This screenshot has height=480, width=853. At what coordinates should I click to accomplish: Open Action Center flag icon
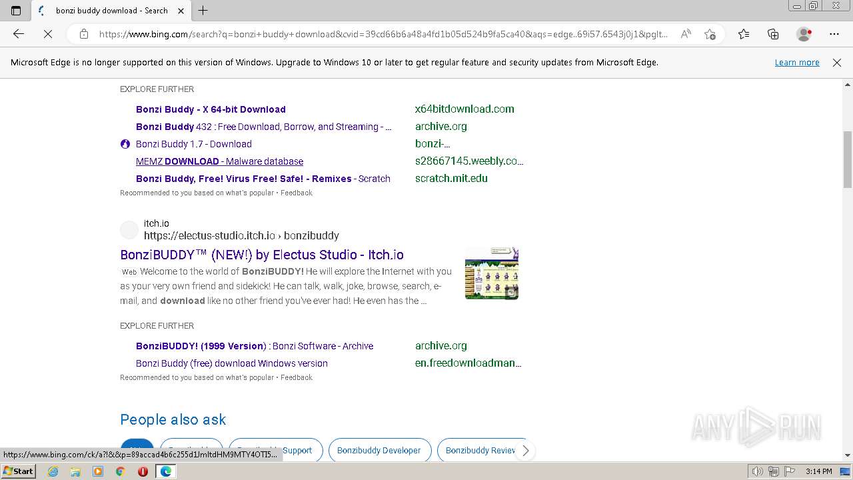[x=789, y=471]
